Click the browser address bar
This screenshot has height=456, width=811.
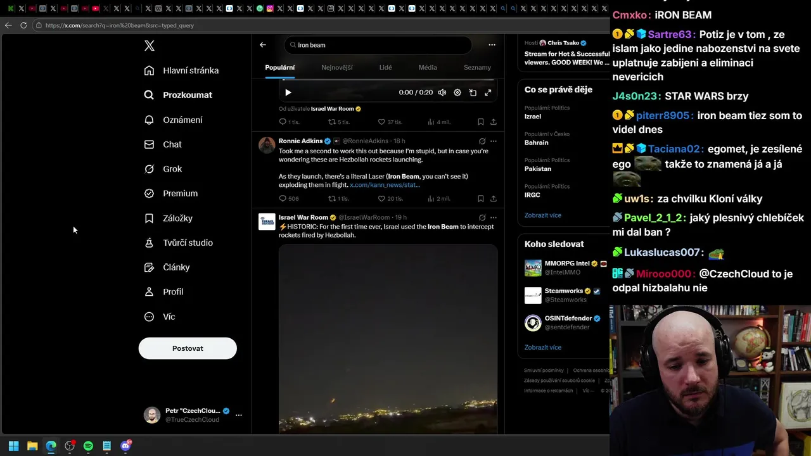320,25
